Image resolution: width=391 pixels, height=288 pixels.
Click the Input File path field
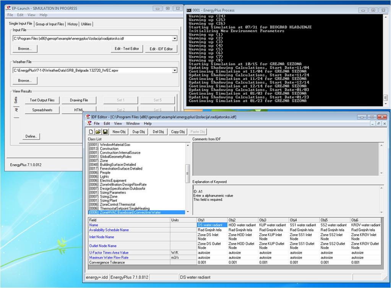coord(92,39)
